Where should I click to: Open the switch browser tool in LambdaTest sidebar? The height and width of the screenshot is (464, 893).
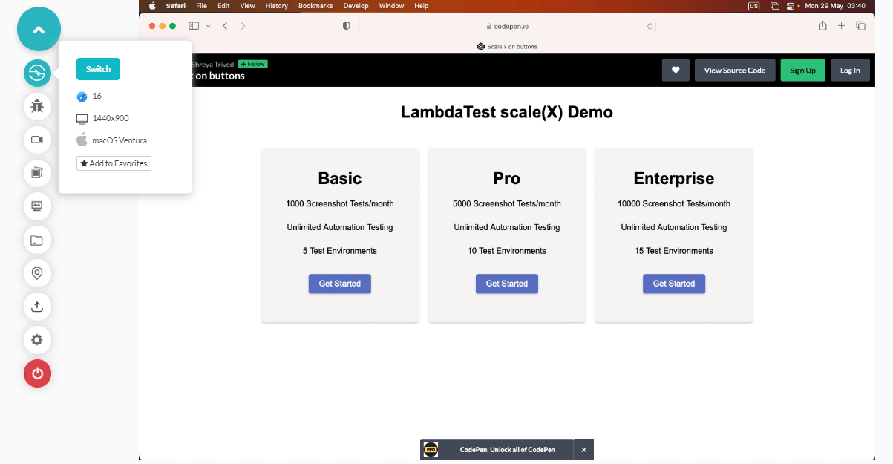[37, 73]
